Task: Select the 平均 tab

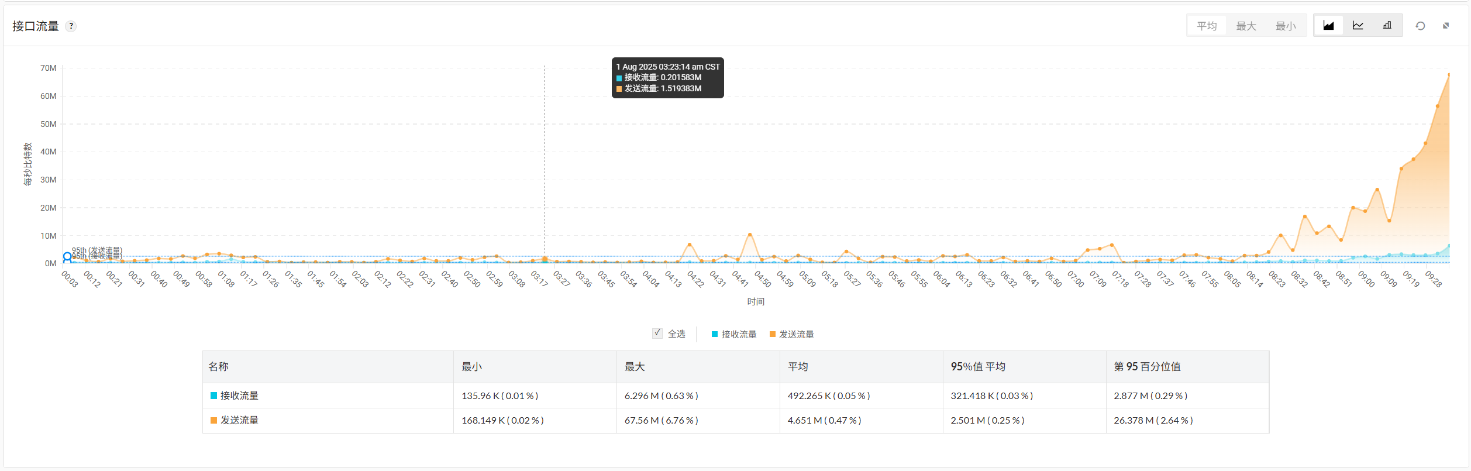Action: coord(1206,26)
